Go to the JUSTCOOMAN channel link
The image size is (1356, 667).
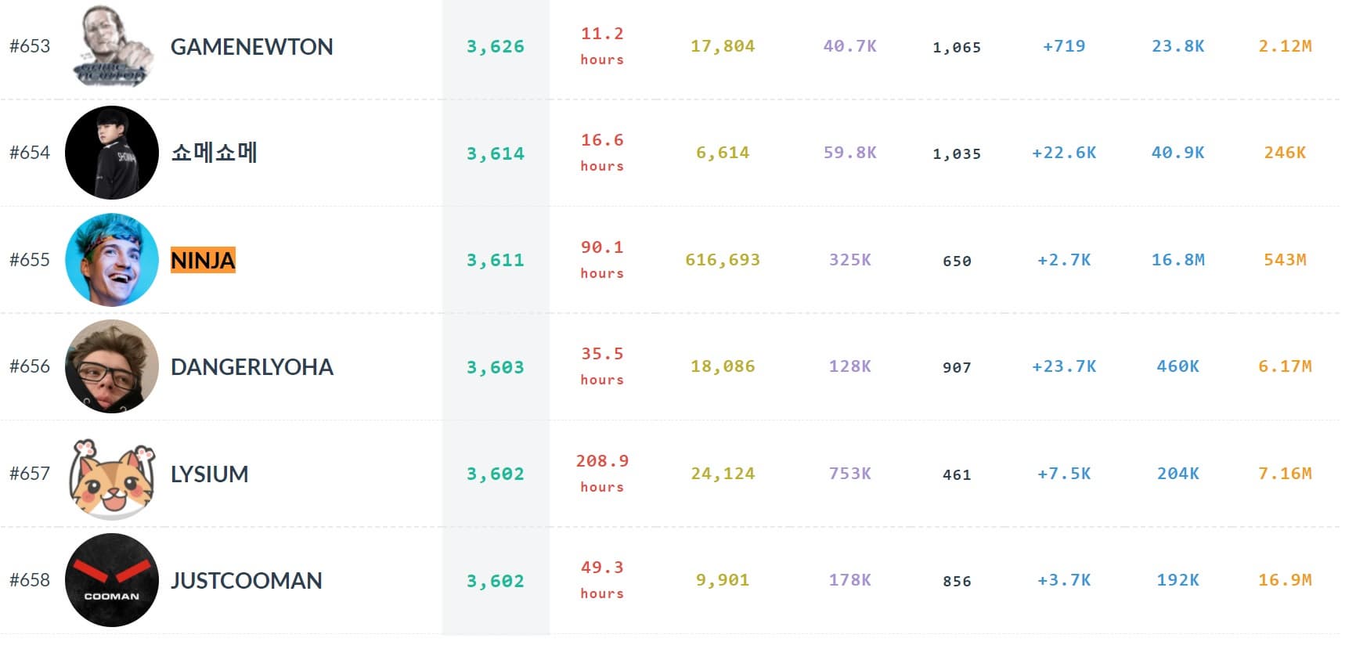pos(246,581)
